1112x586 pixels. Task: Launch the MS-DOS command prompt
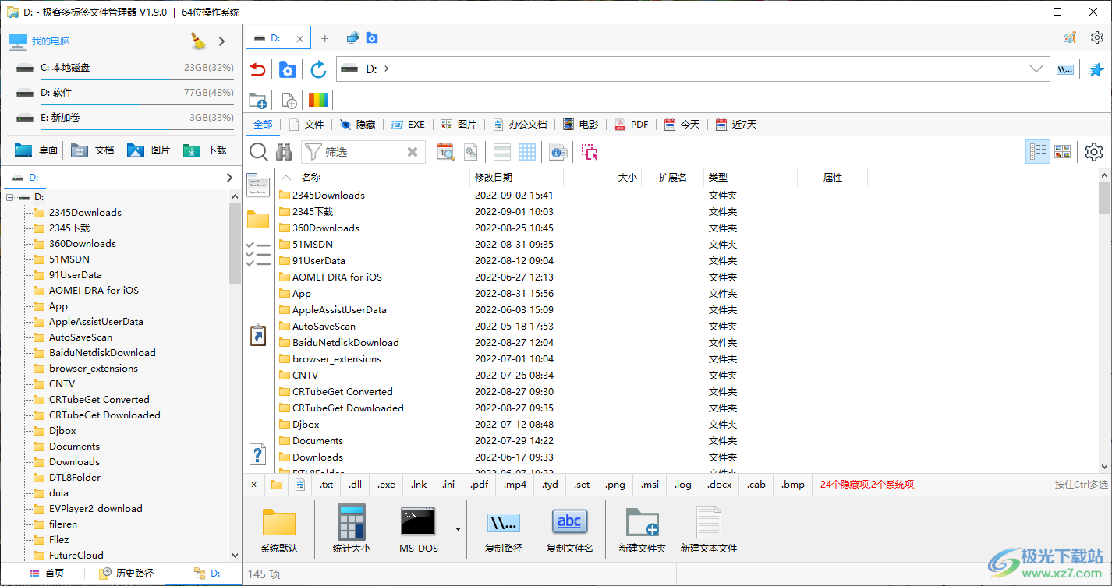click(x=418, y=528)
